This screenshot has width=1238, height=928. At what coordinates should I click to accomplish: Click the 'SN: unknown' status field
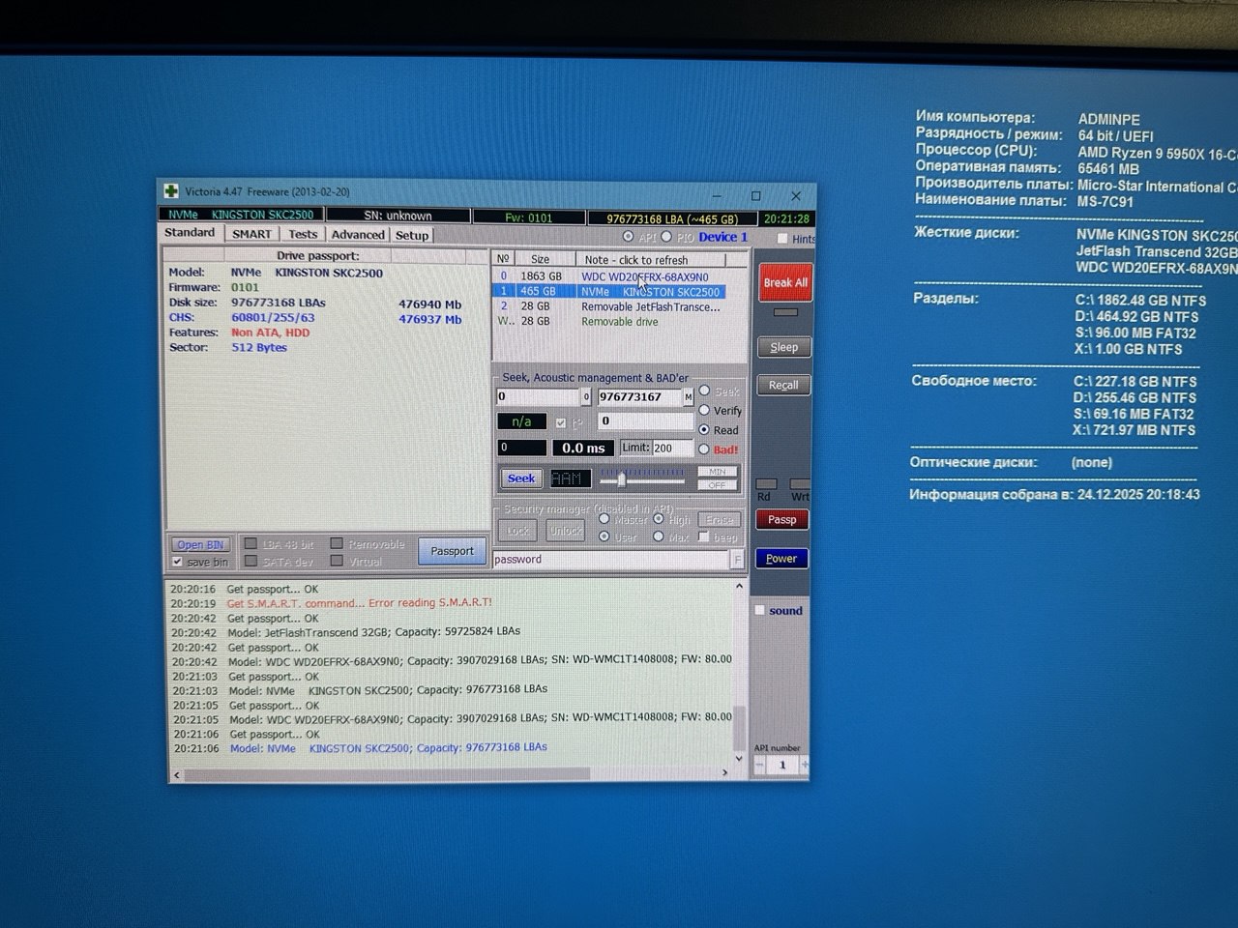(398, 216)
